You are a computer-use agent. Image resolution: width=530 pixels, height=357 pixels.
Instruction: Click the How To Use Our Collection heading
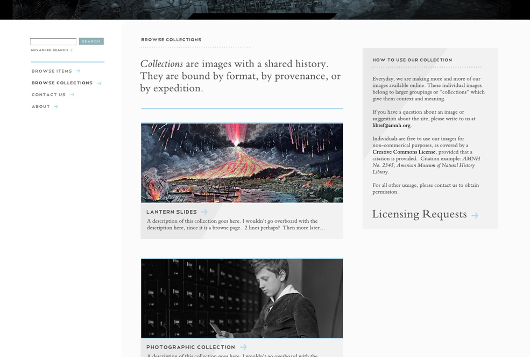(412, 60)
